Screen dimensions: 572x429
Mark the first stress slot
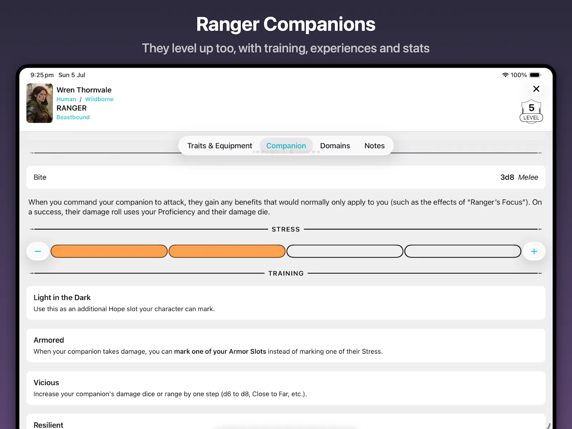(x=109, y=251)
